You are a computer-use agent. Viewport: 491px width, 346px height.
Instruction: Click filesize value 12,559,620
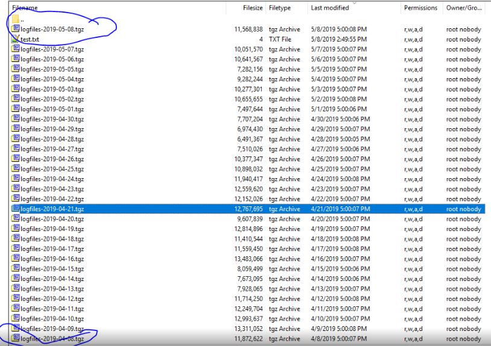[249, 189]
